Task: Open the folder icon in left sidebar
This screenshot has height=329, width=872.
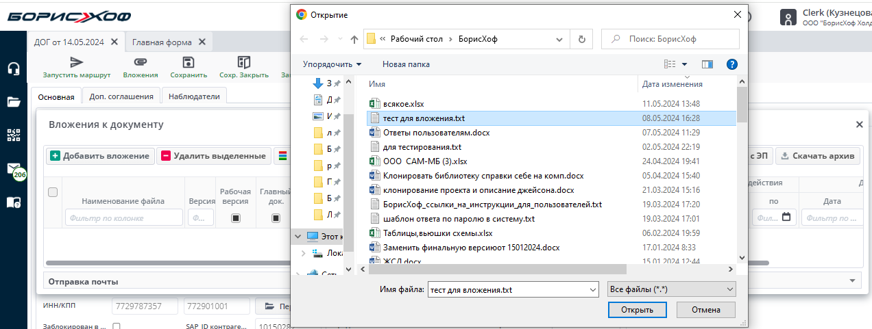Action: tap(13, 102)
